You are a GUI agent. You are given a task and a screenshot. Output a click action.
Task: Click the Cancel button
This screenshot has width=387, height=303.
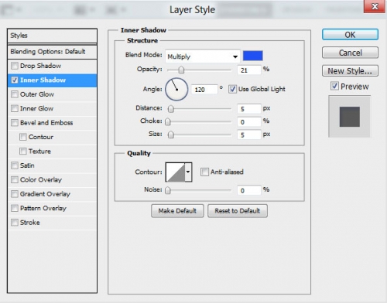pyautogui.click(x=350, y=53)
